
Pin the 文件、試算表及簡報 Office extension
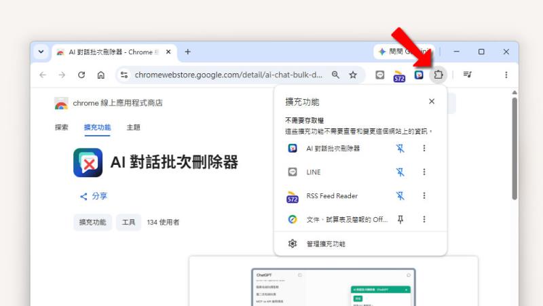[x=400, y=219]
